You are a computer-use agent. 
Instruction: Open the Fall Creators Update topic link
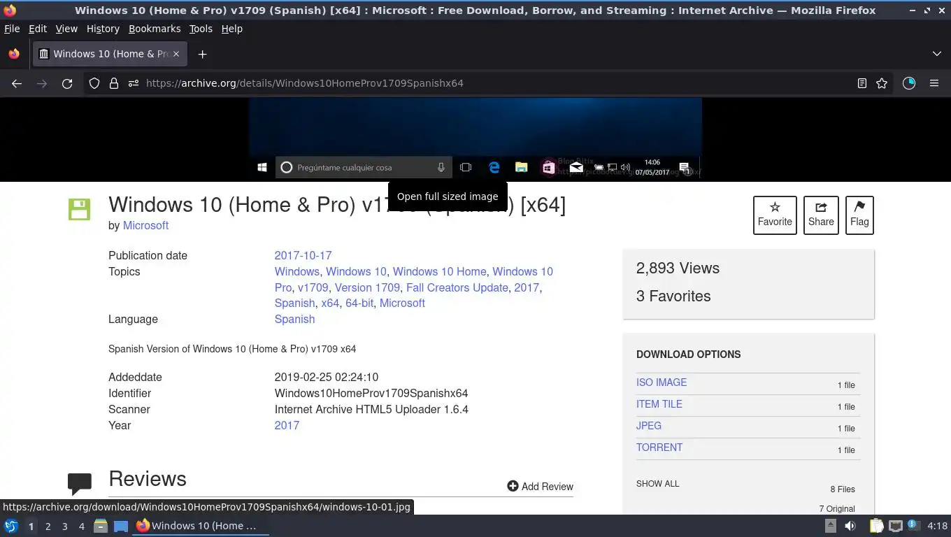457,287
